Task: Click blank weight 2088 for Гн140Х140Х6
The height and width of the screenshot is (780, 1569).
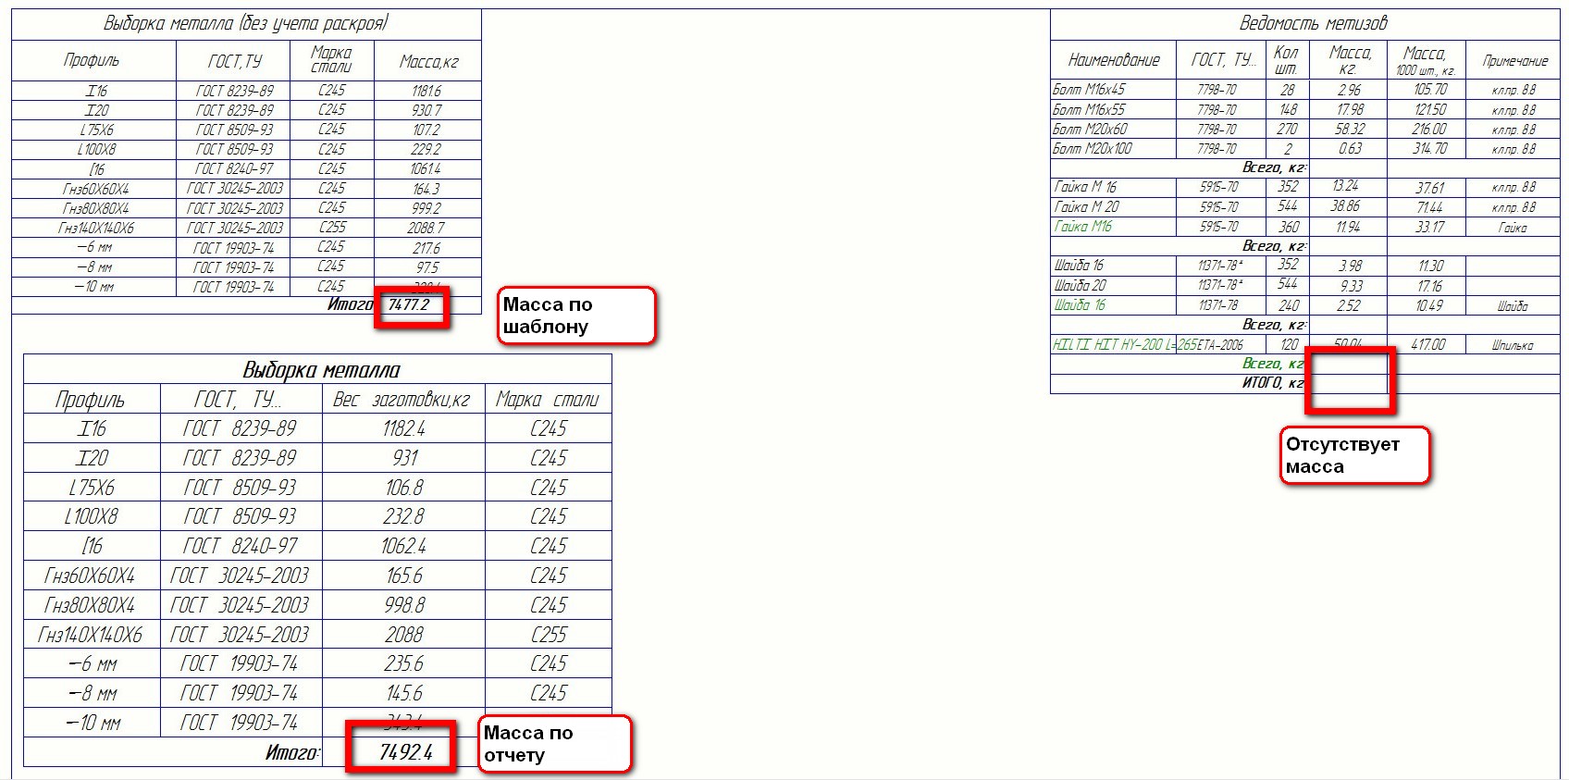Action: click(404, 635)
